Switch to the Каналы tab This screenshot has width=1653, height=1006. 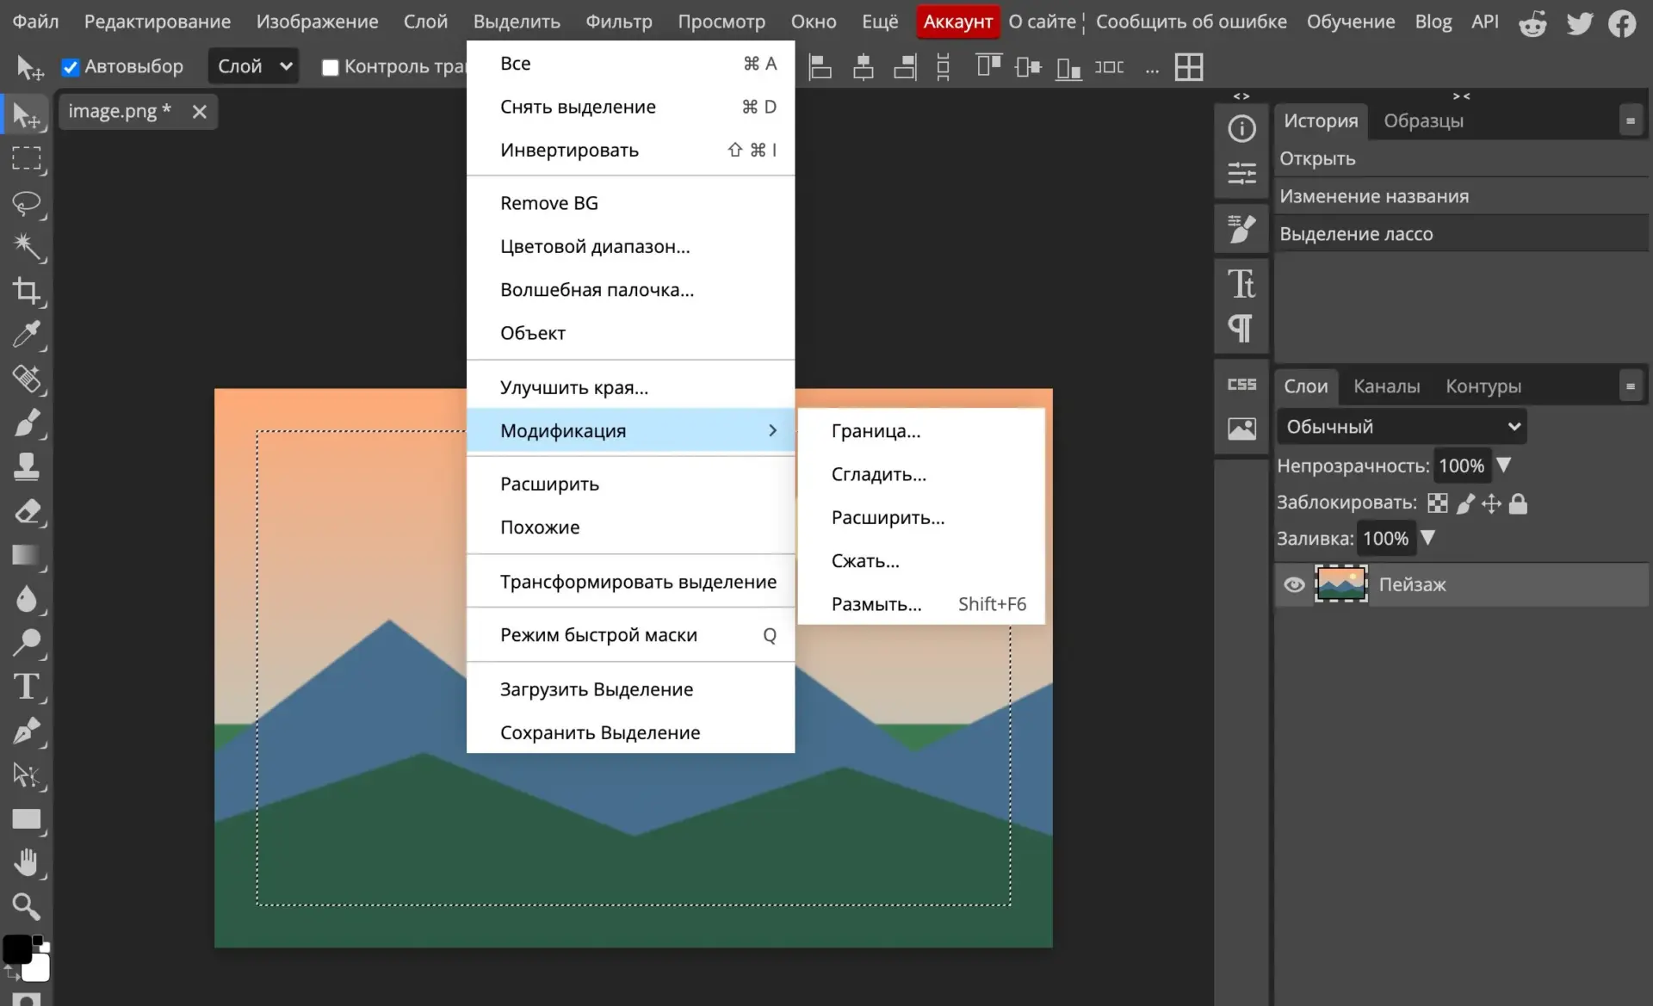pos(1386,386)
